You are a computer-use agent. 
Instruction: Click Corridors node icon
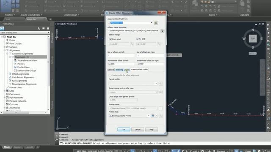click(7, 104)
